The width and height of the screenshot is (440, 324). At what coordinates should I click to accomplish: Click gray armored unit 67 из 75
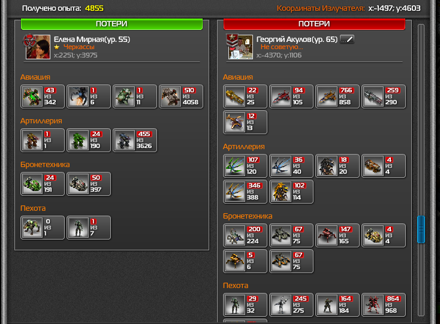(291, 235)
